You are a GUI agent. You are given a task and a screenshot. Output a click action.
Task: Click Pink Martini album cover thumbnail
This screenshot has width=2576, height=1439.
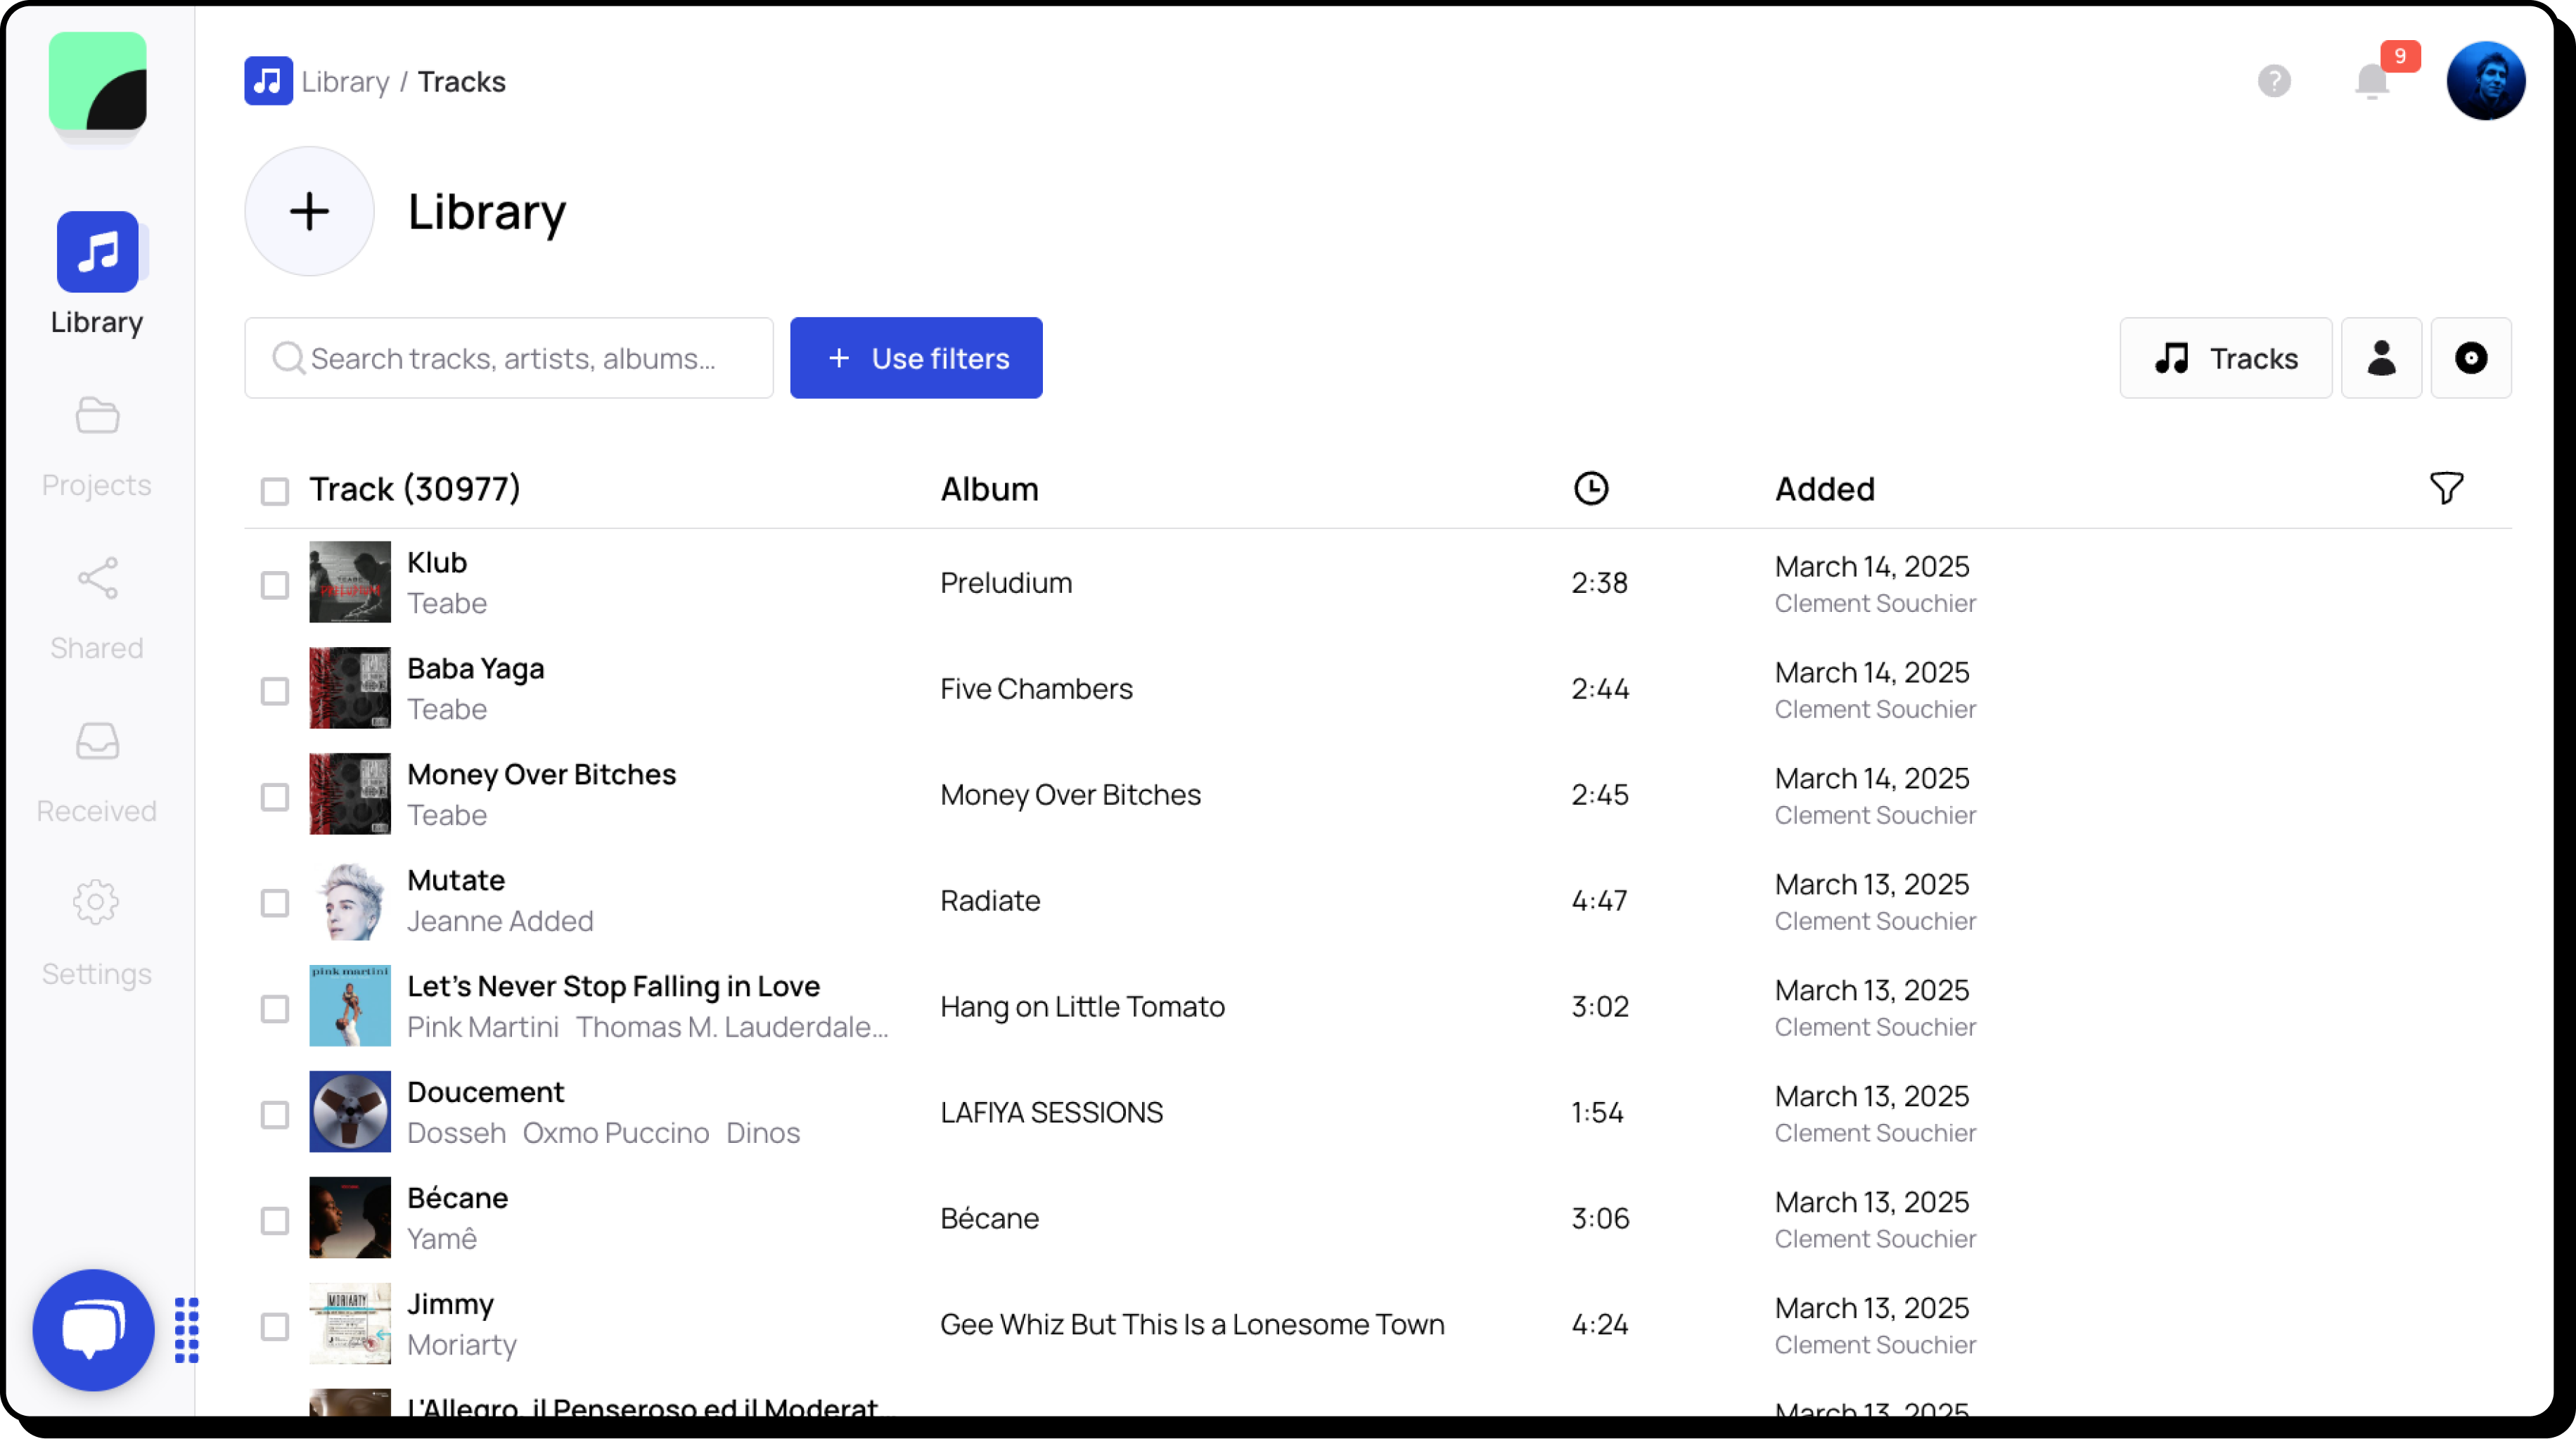[350, 1006]
